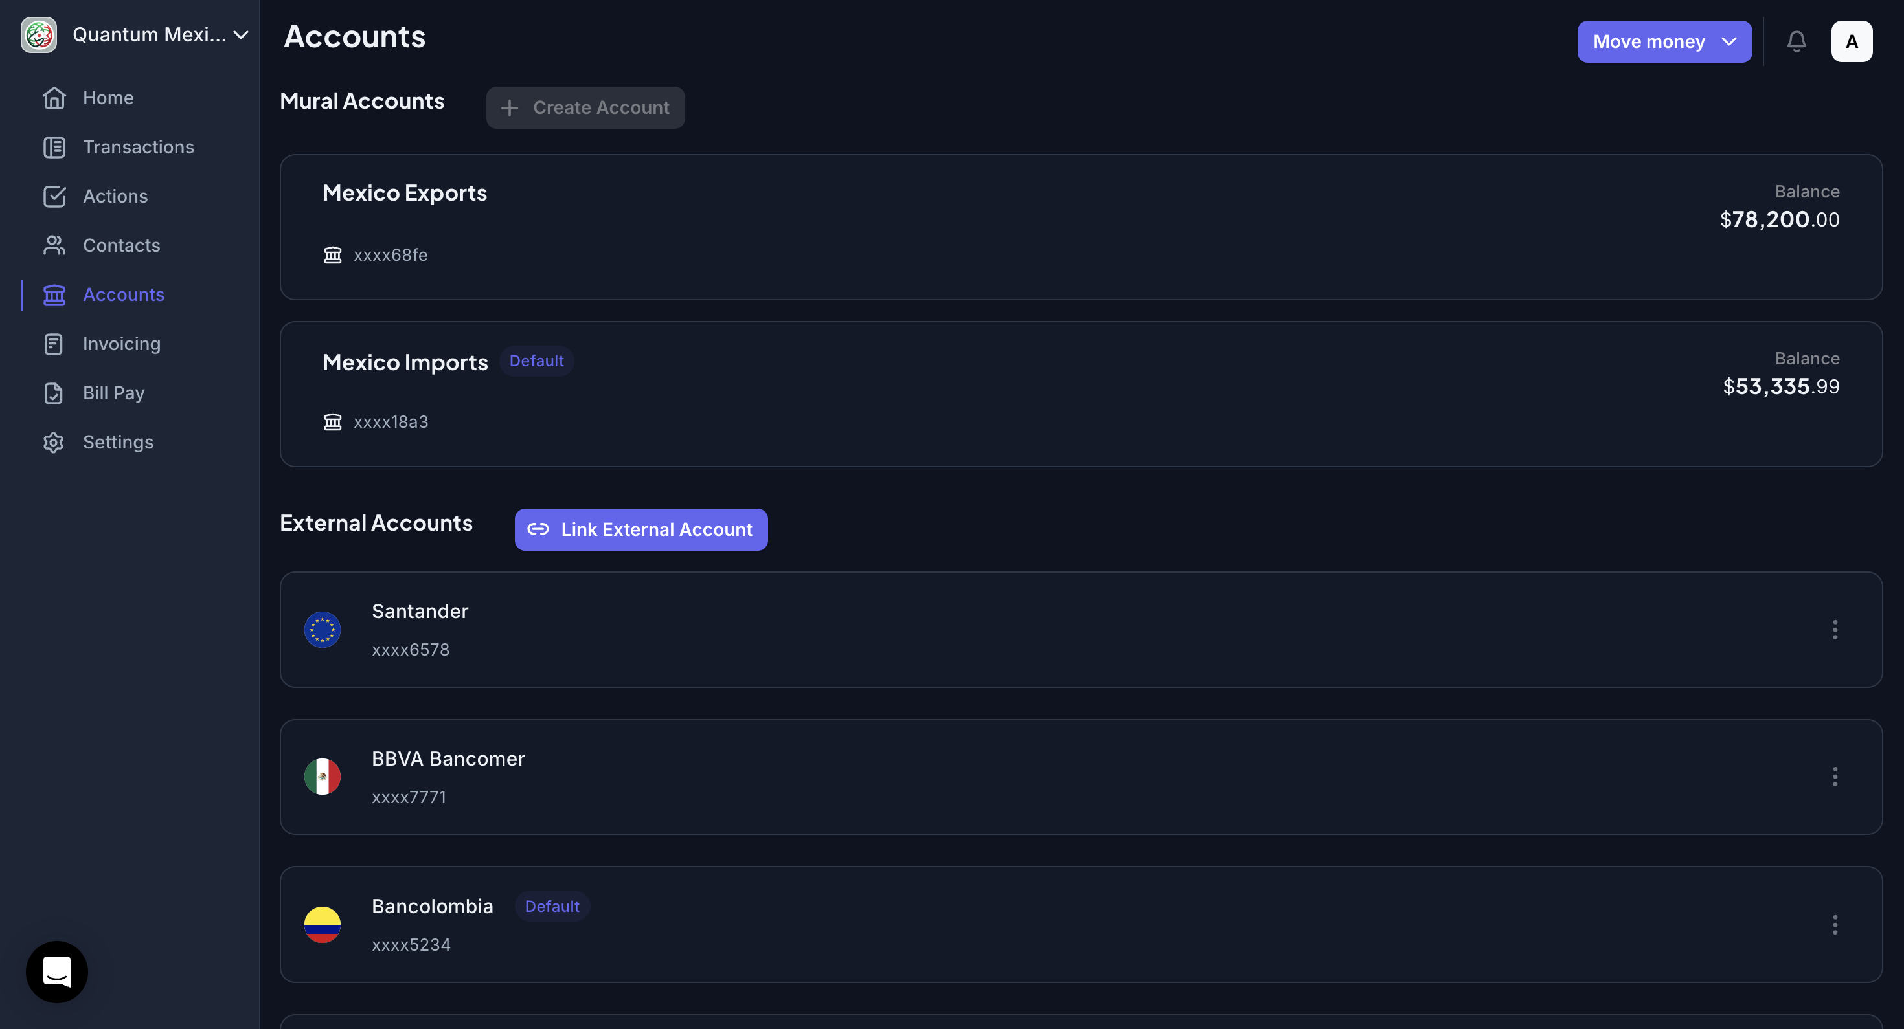
Task: Open the chat support widget
Action: click(x=57, y=971)
